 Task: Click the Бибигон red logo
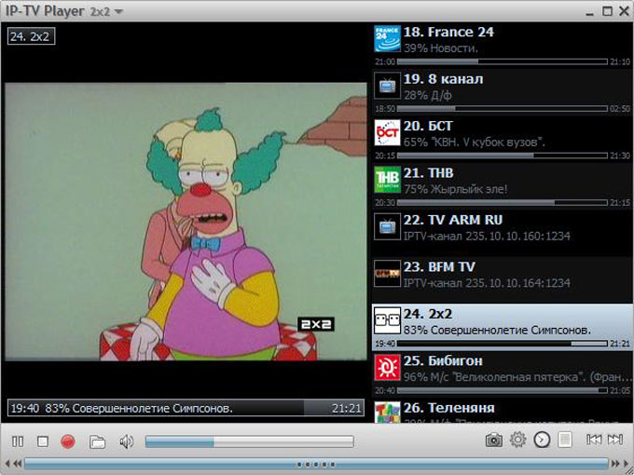(387, 367)
